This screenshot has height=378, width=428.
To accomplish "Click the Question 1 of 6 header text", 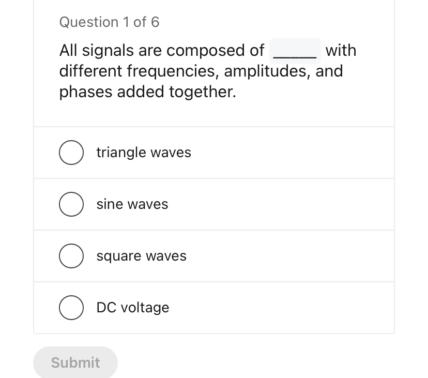I will (110, 22).
